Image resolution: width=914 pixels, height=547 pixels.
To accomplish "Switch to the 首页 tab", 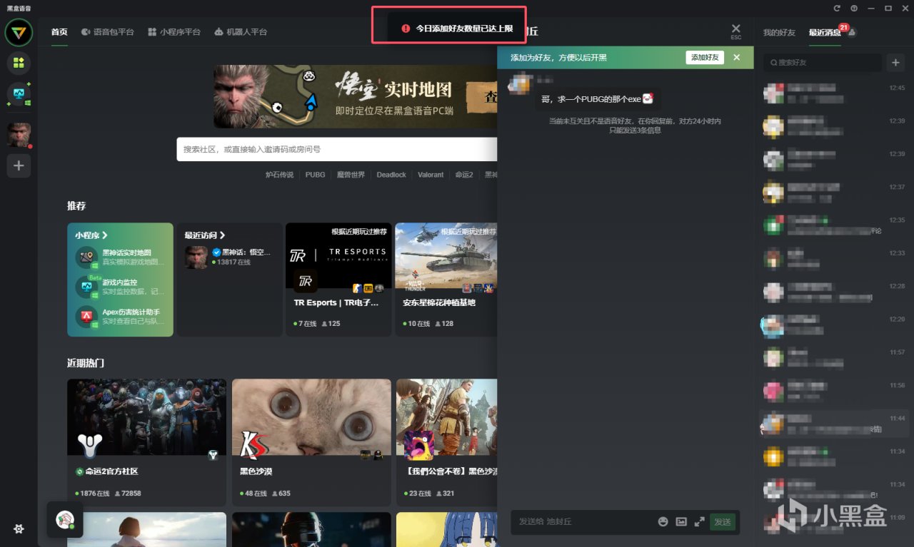I will (59, 32).
